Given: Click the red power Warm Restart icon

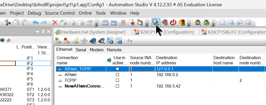Looking at the screenshot, I should [173, 22].
